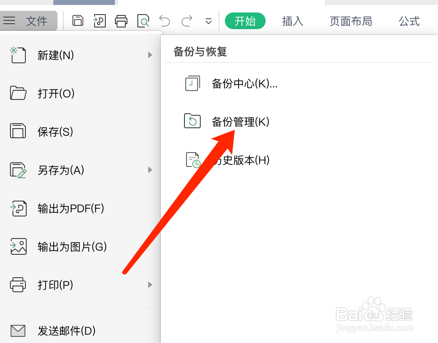
Task: Select 打开(O) menu entry
Action: click(80, 93)
